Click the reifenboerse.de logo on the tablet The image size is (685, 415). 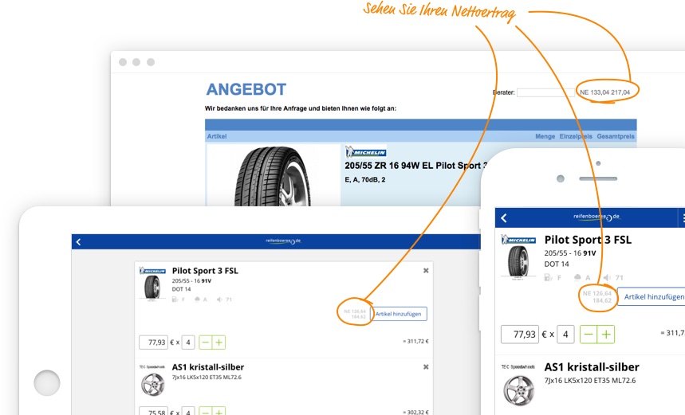coord(283,241)
